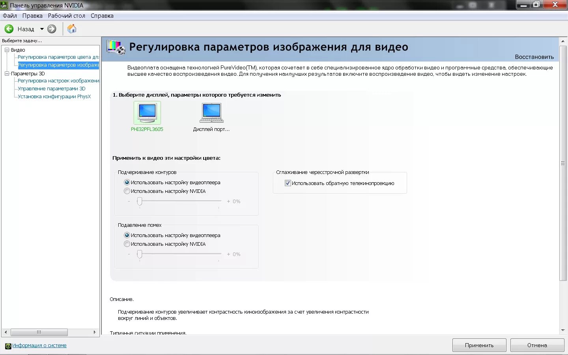The width and height of the screenshot is (568, 355).
Task: Open Управление параметрами 3D
Action: click(x=52, y=89)
